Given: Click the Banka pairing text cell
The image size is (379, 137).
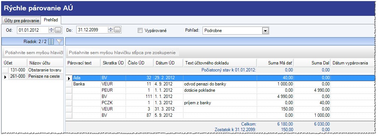Looking at the screenshot, I should tap(87, 84).
